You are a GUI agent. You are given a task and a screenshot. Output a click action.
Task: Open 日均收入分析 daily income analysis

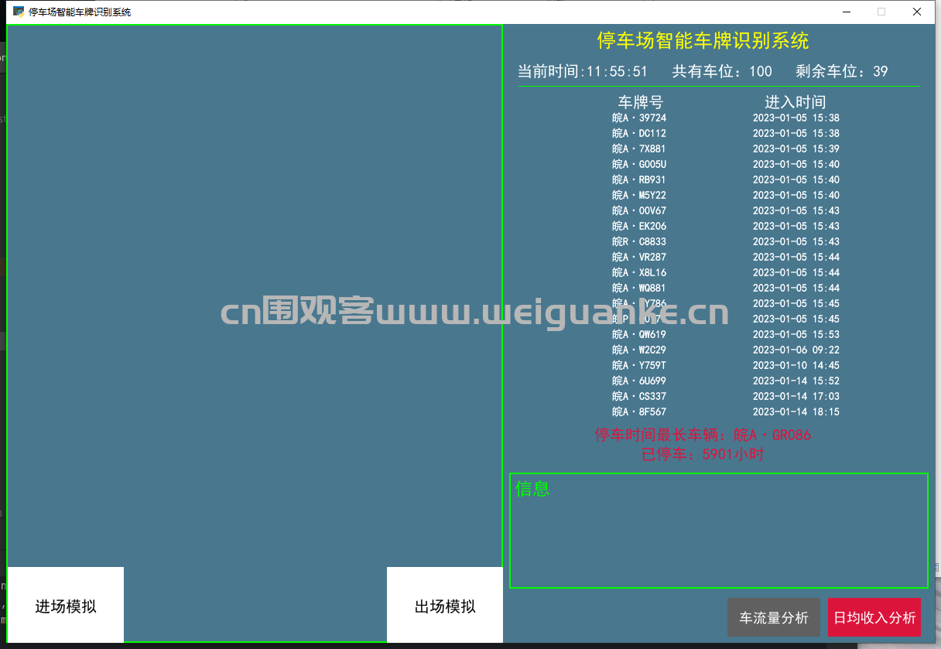click(x=874, y=617)
